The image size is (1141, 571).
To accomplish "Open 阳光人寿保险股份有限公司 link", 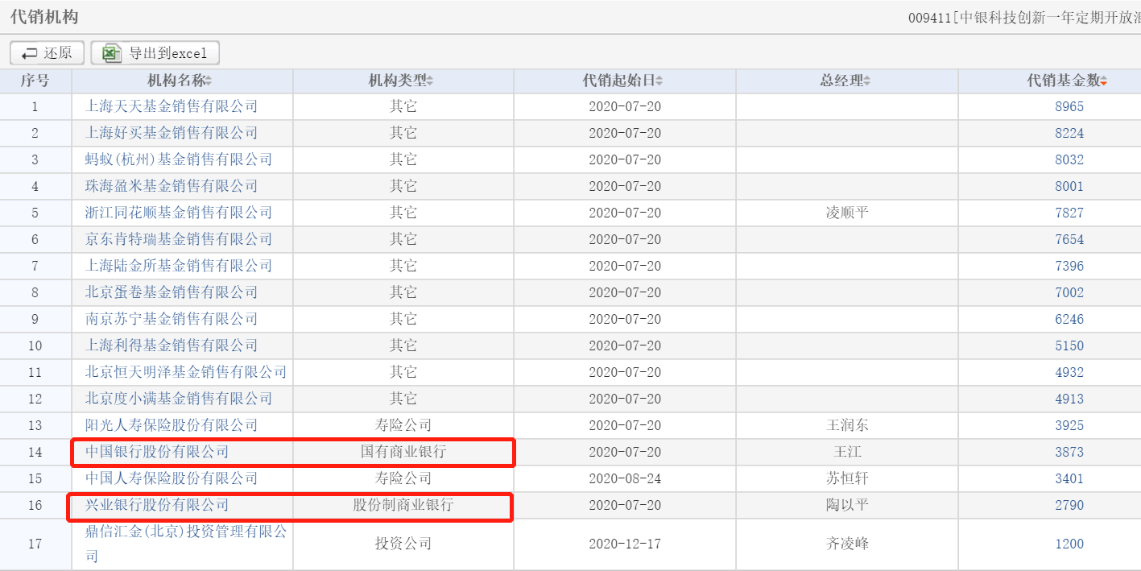I will point(172,425).
